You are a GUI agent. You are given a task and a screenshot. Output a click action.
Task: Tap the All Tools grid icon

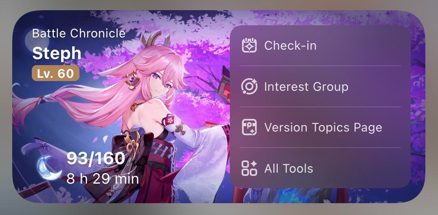click(x=249, y=168)
